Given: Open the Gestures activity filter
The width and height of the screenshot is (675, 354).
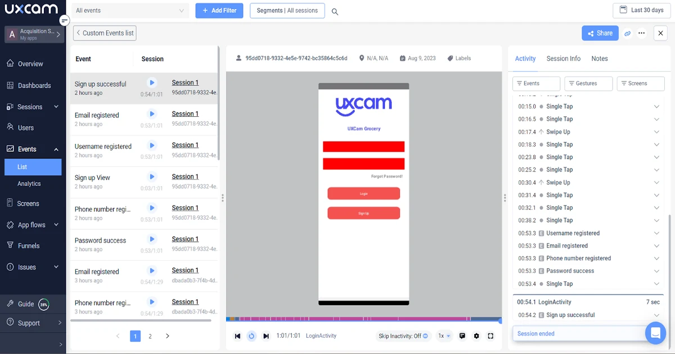Looking at the screenshot, I should tap(588, 84).
